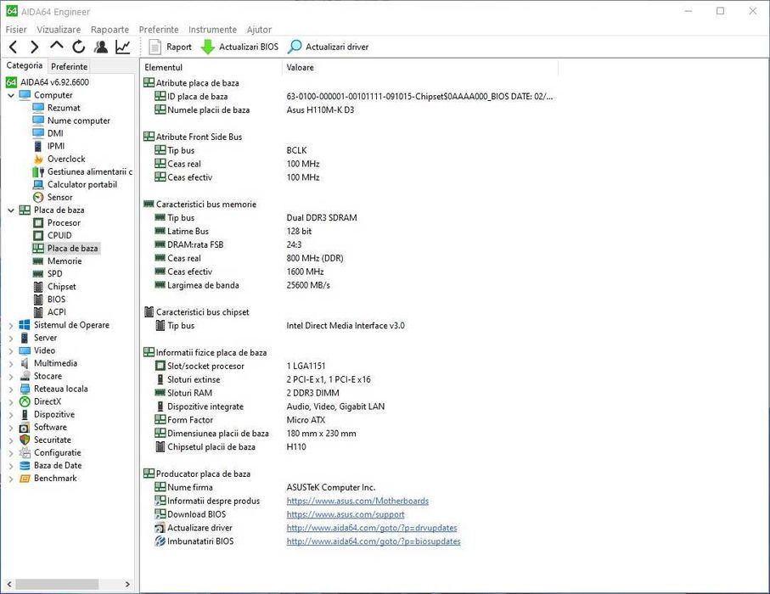Open the asus.com/support link
Viewport: 770px width, 594px height.
tap(346, 514)
